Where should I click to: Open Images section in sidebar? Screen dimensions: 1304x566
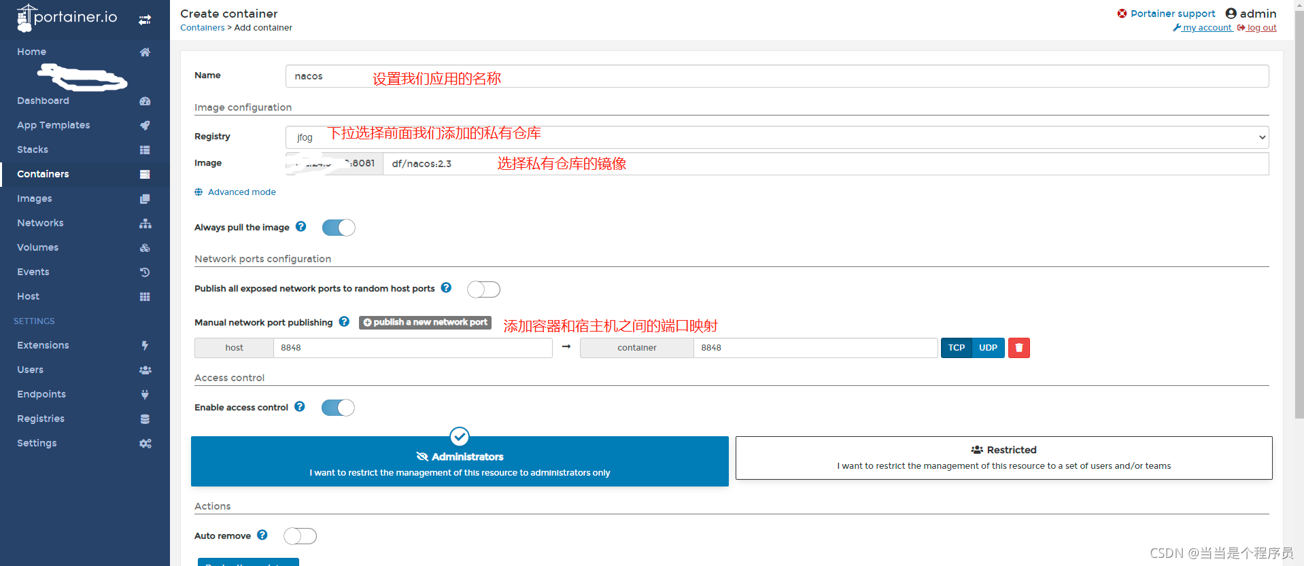click(35, 198)
